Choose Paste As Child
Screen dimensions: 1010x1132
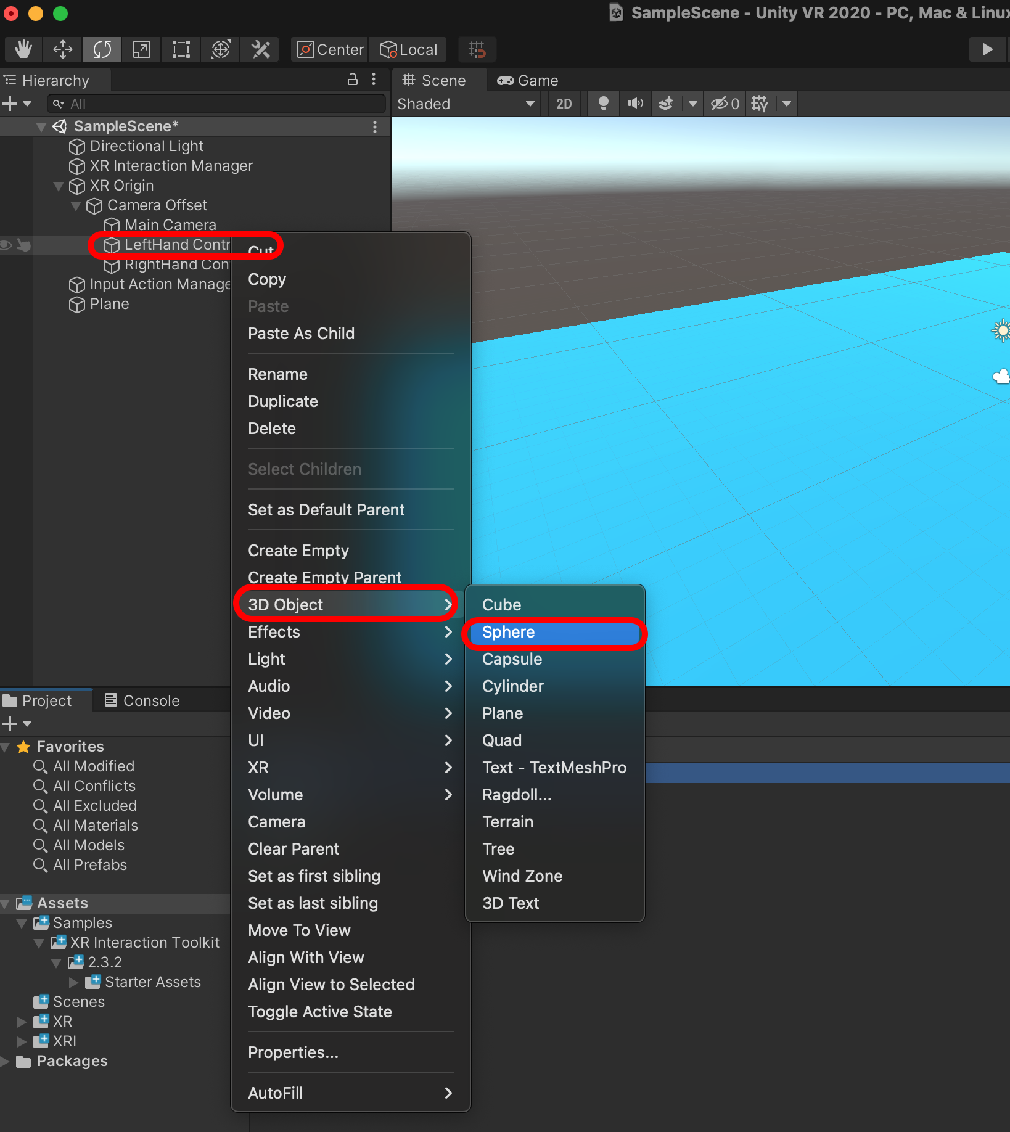click(350, 334)
